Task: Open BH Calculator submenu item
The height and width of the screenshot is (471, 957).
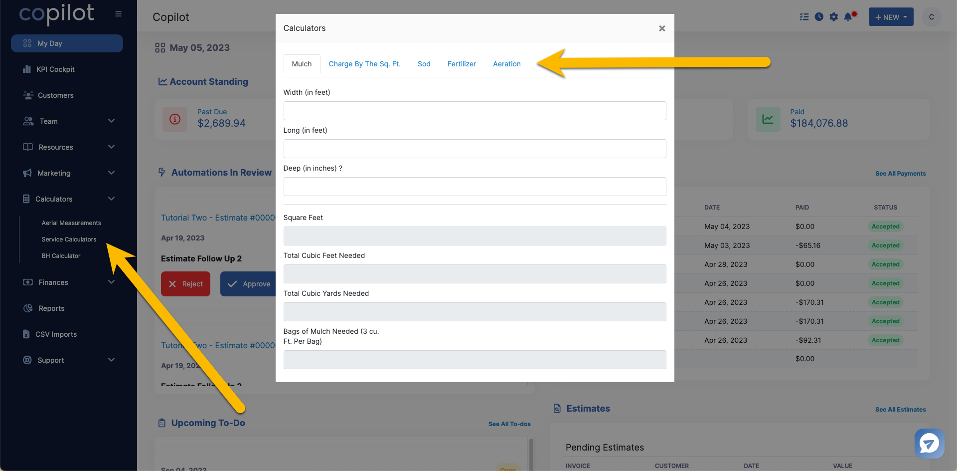Action: [x=61, y=256]
